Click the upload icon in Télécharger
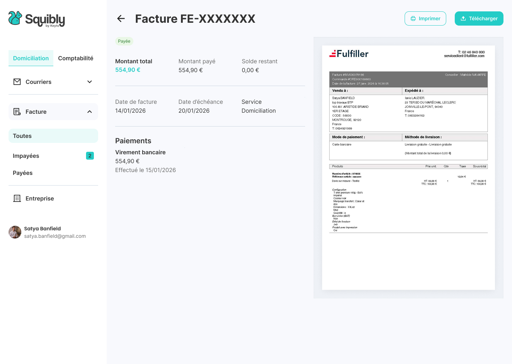The height and width of the screenshot is (364, 512). pyautogui.click(x=463, y=18)
